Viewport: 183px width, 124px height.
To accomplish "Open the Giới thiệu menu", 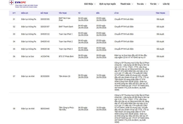I will pos(89,4).
